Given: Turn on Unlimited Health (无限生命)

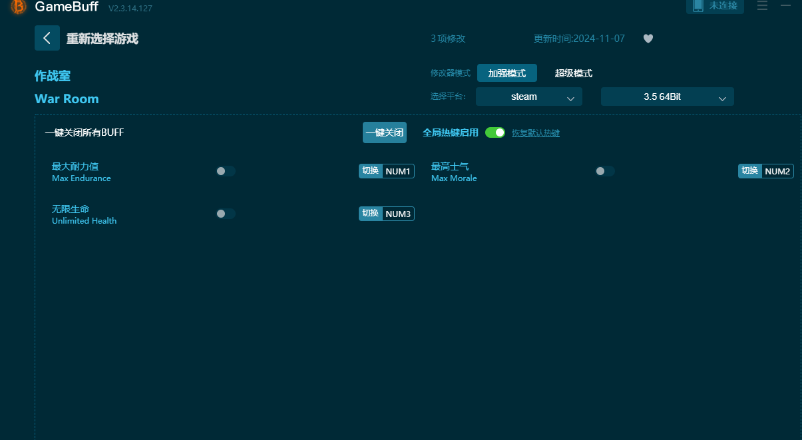Looking at the screenshot, I should 225,214.
